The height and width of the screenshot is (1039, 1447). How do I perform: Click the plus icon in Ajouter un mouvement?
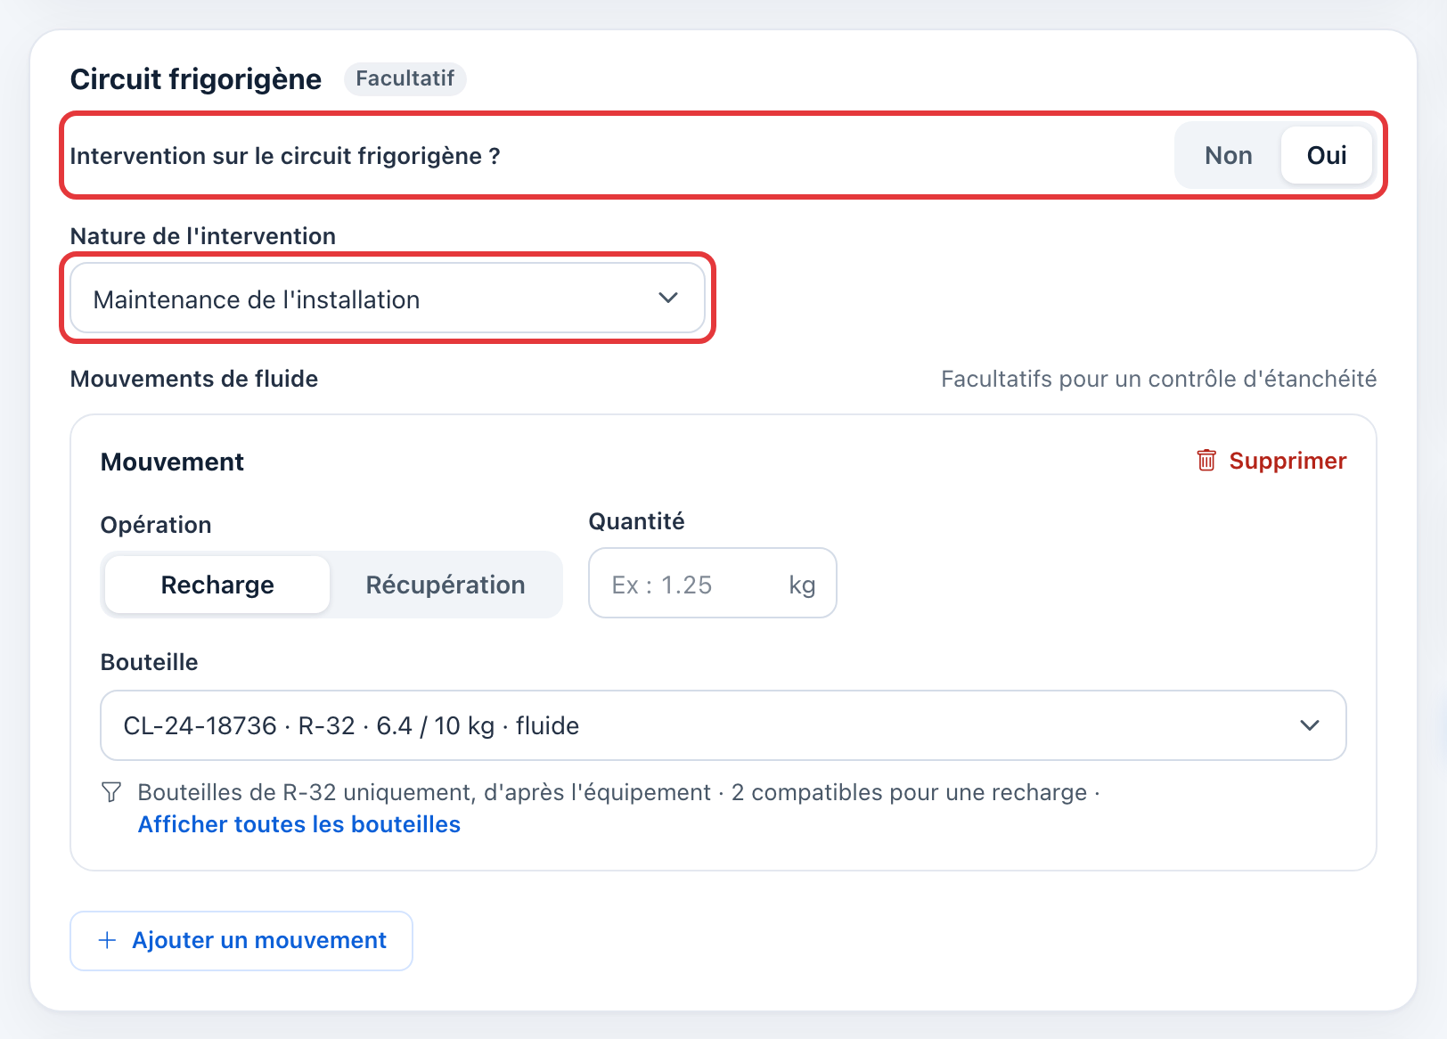(x=107, y=940)
